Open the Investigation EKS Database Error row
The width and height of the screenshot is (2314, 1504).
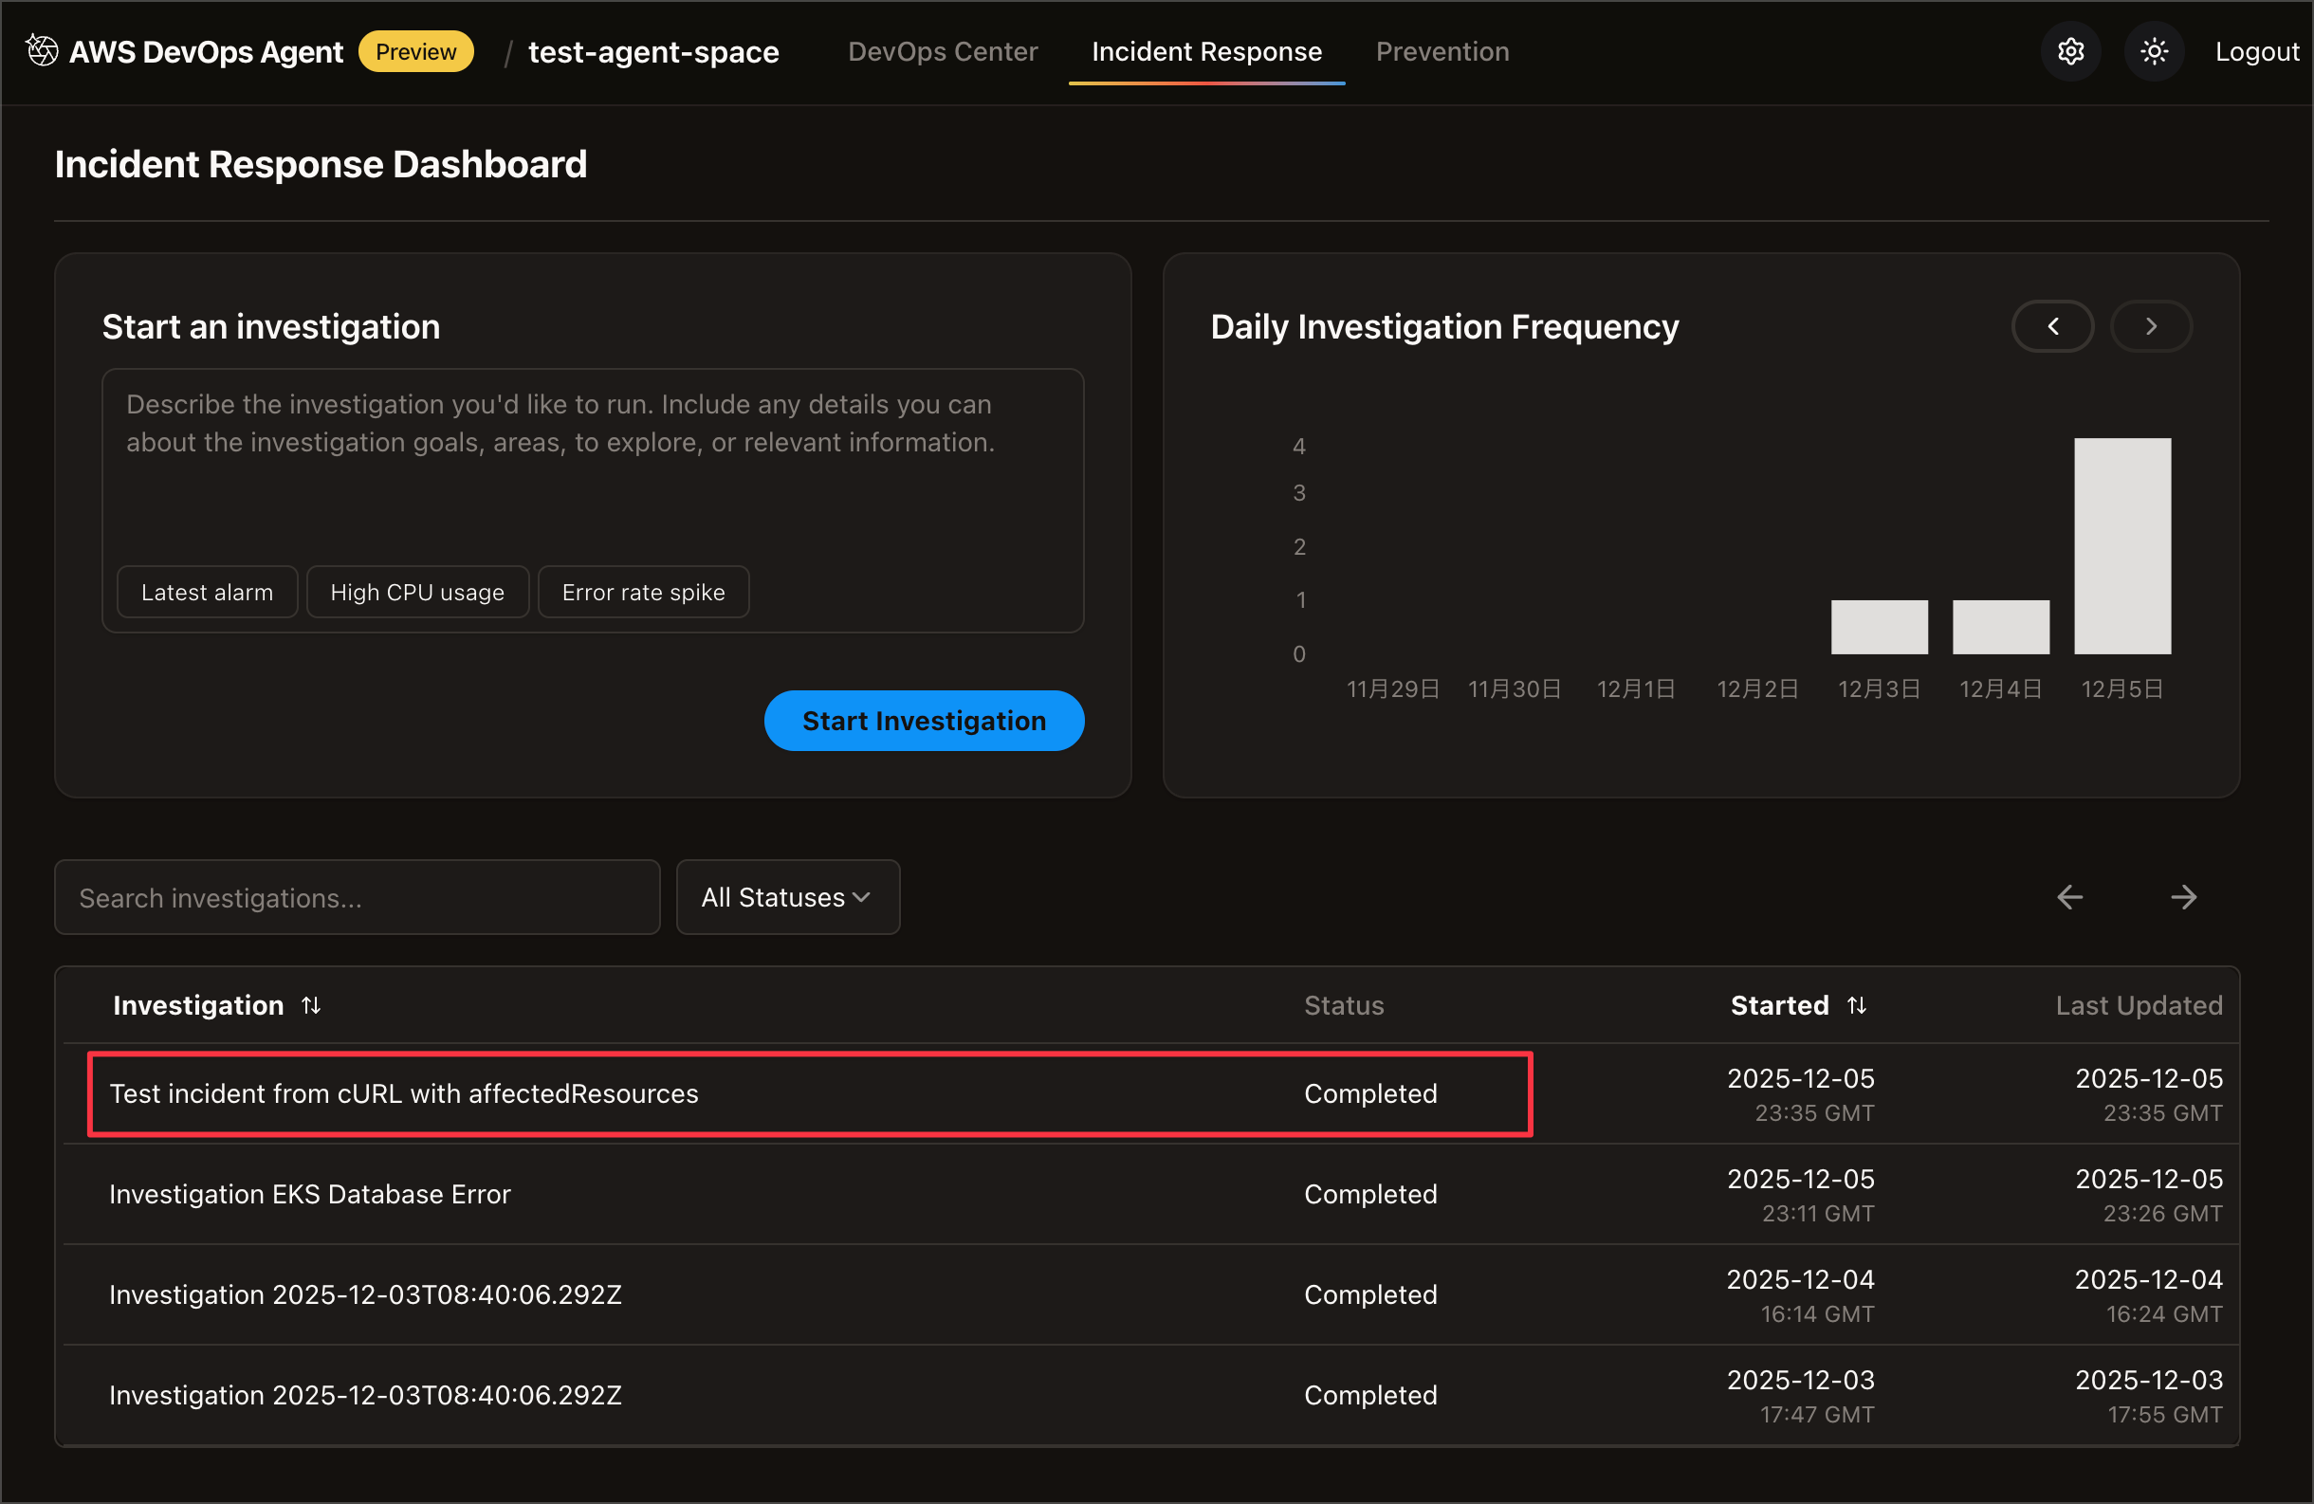click(310, 1194)
